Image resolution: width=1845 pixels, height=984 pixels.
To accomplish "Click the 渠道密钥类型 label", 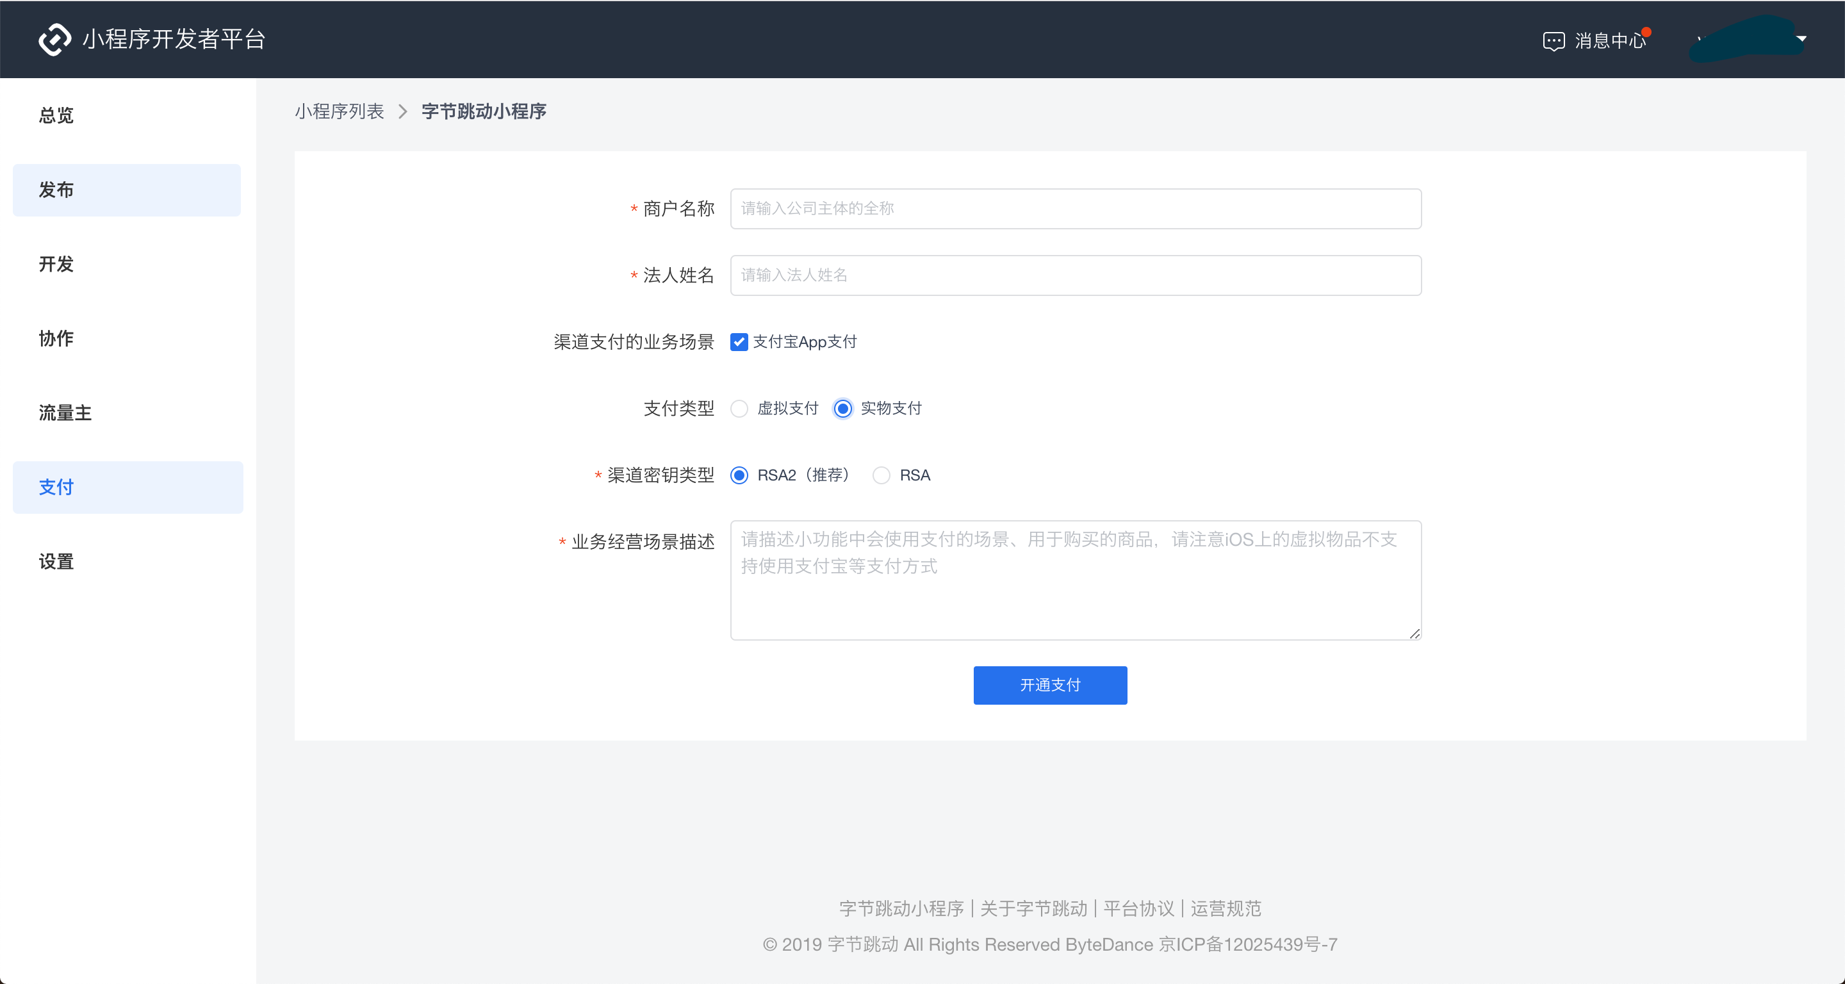I will click(x=660, y=475).
